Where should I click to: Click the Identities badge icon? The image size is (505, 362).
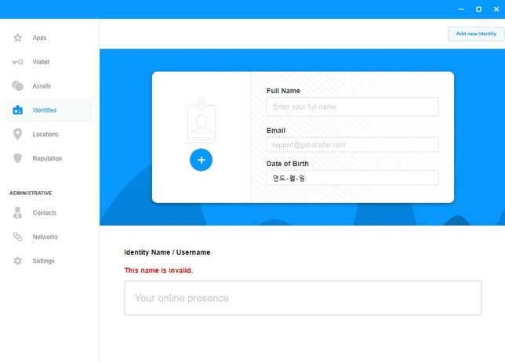pos(17,110)
